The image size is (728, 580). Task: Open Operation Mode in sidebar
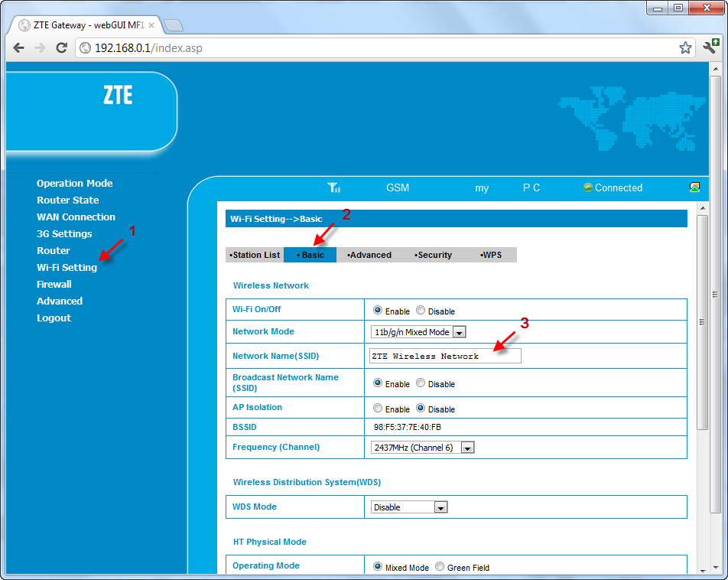[x=75, y=183]
